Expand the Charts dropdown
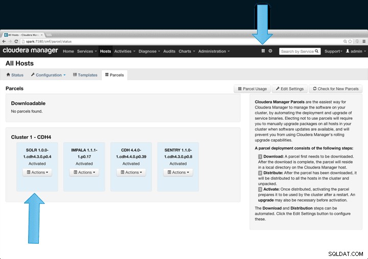368x259 pixels. pyautogui.click(x=187, y=51)
